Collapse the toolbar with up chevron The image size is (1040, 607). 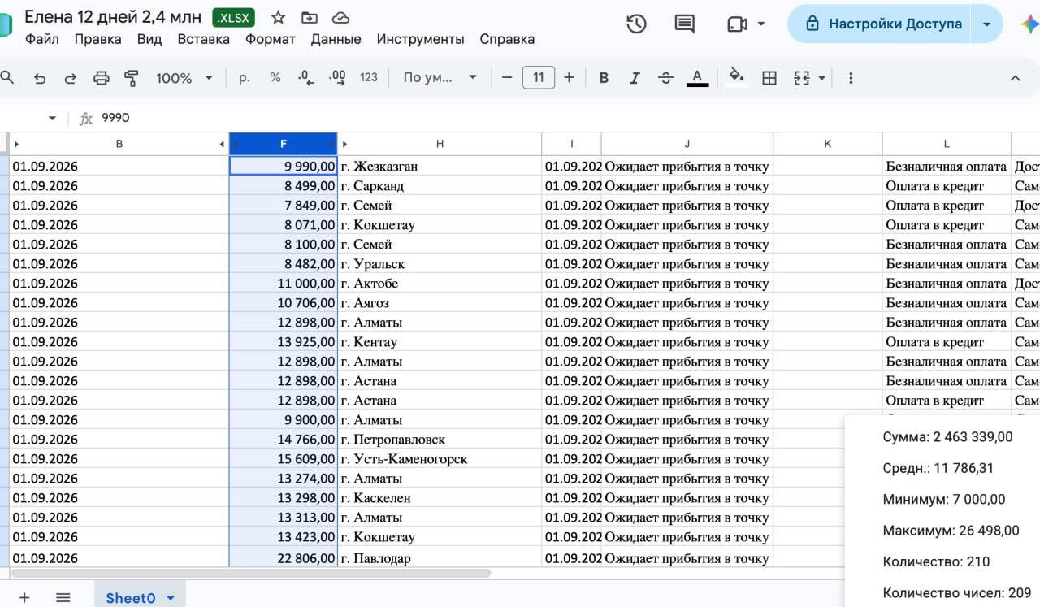pyautogui.click(x=1015, y=78)
